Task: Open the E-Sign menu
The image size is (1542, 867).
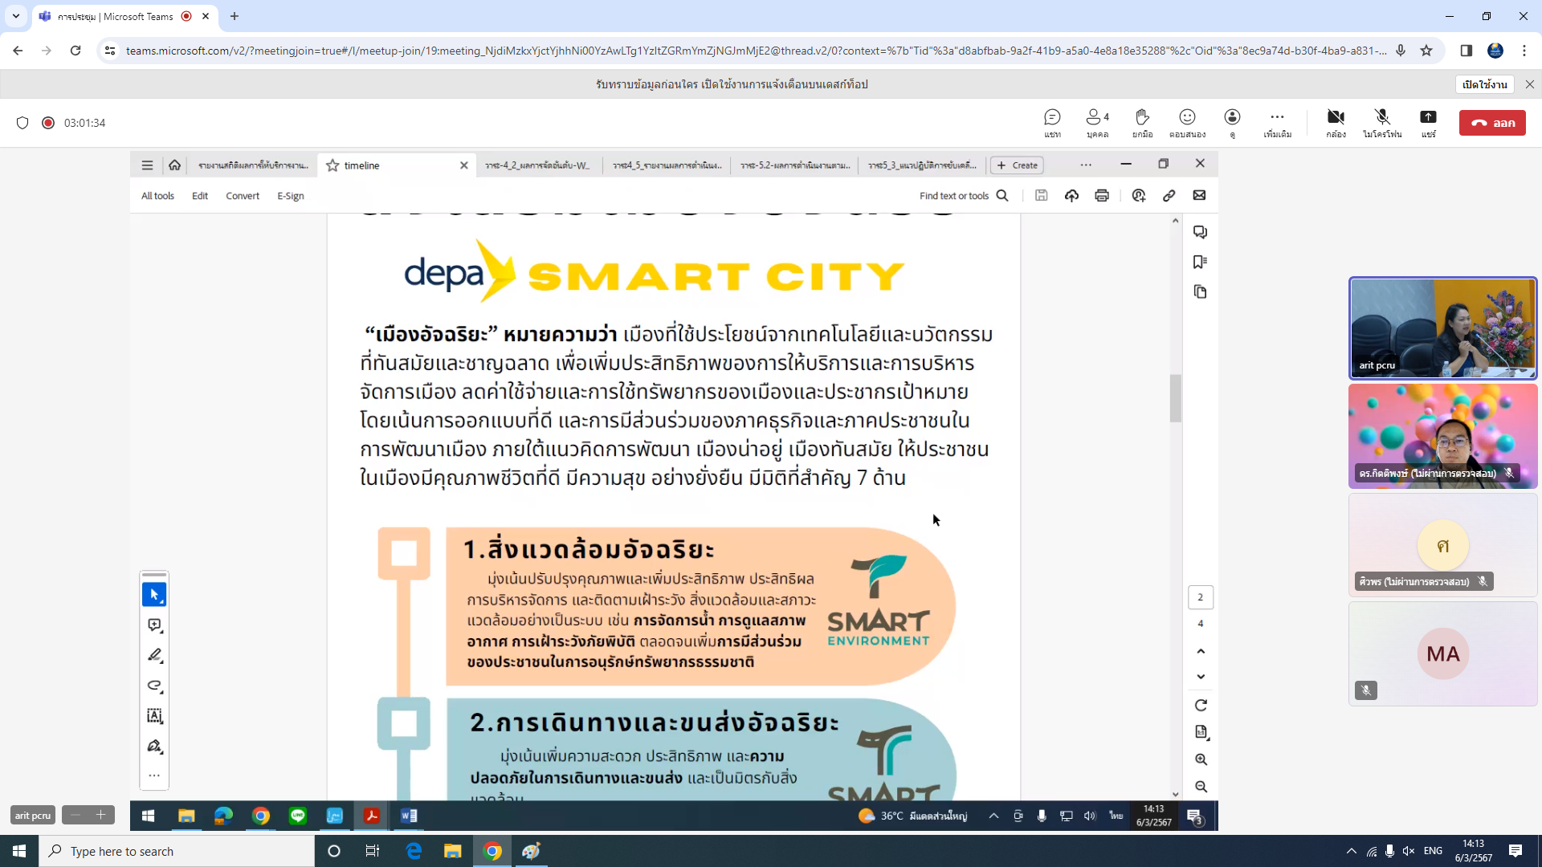Action: 291,196
